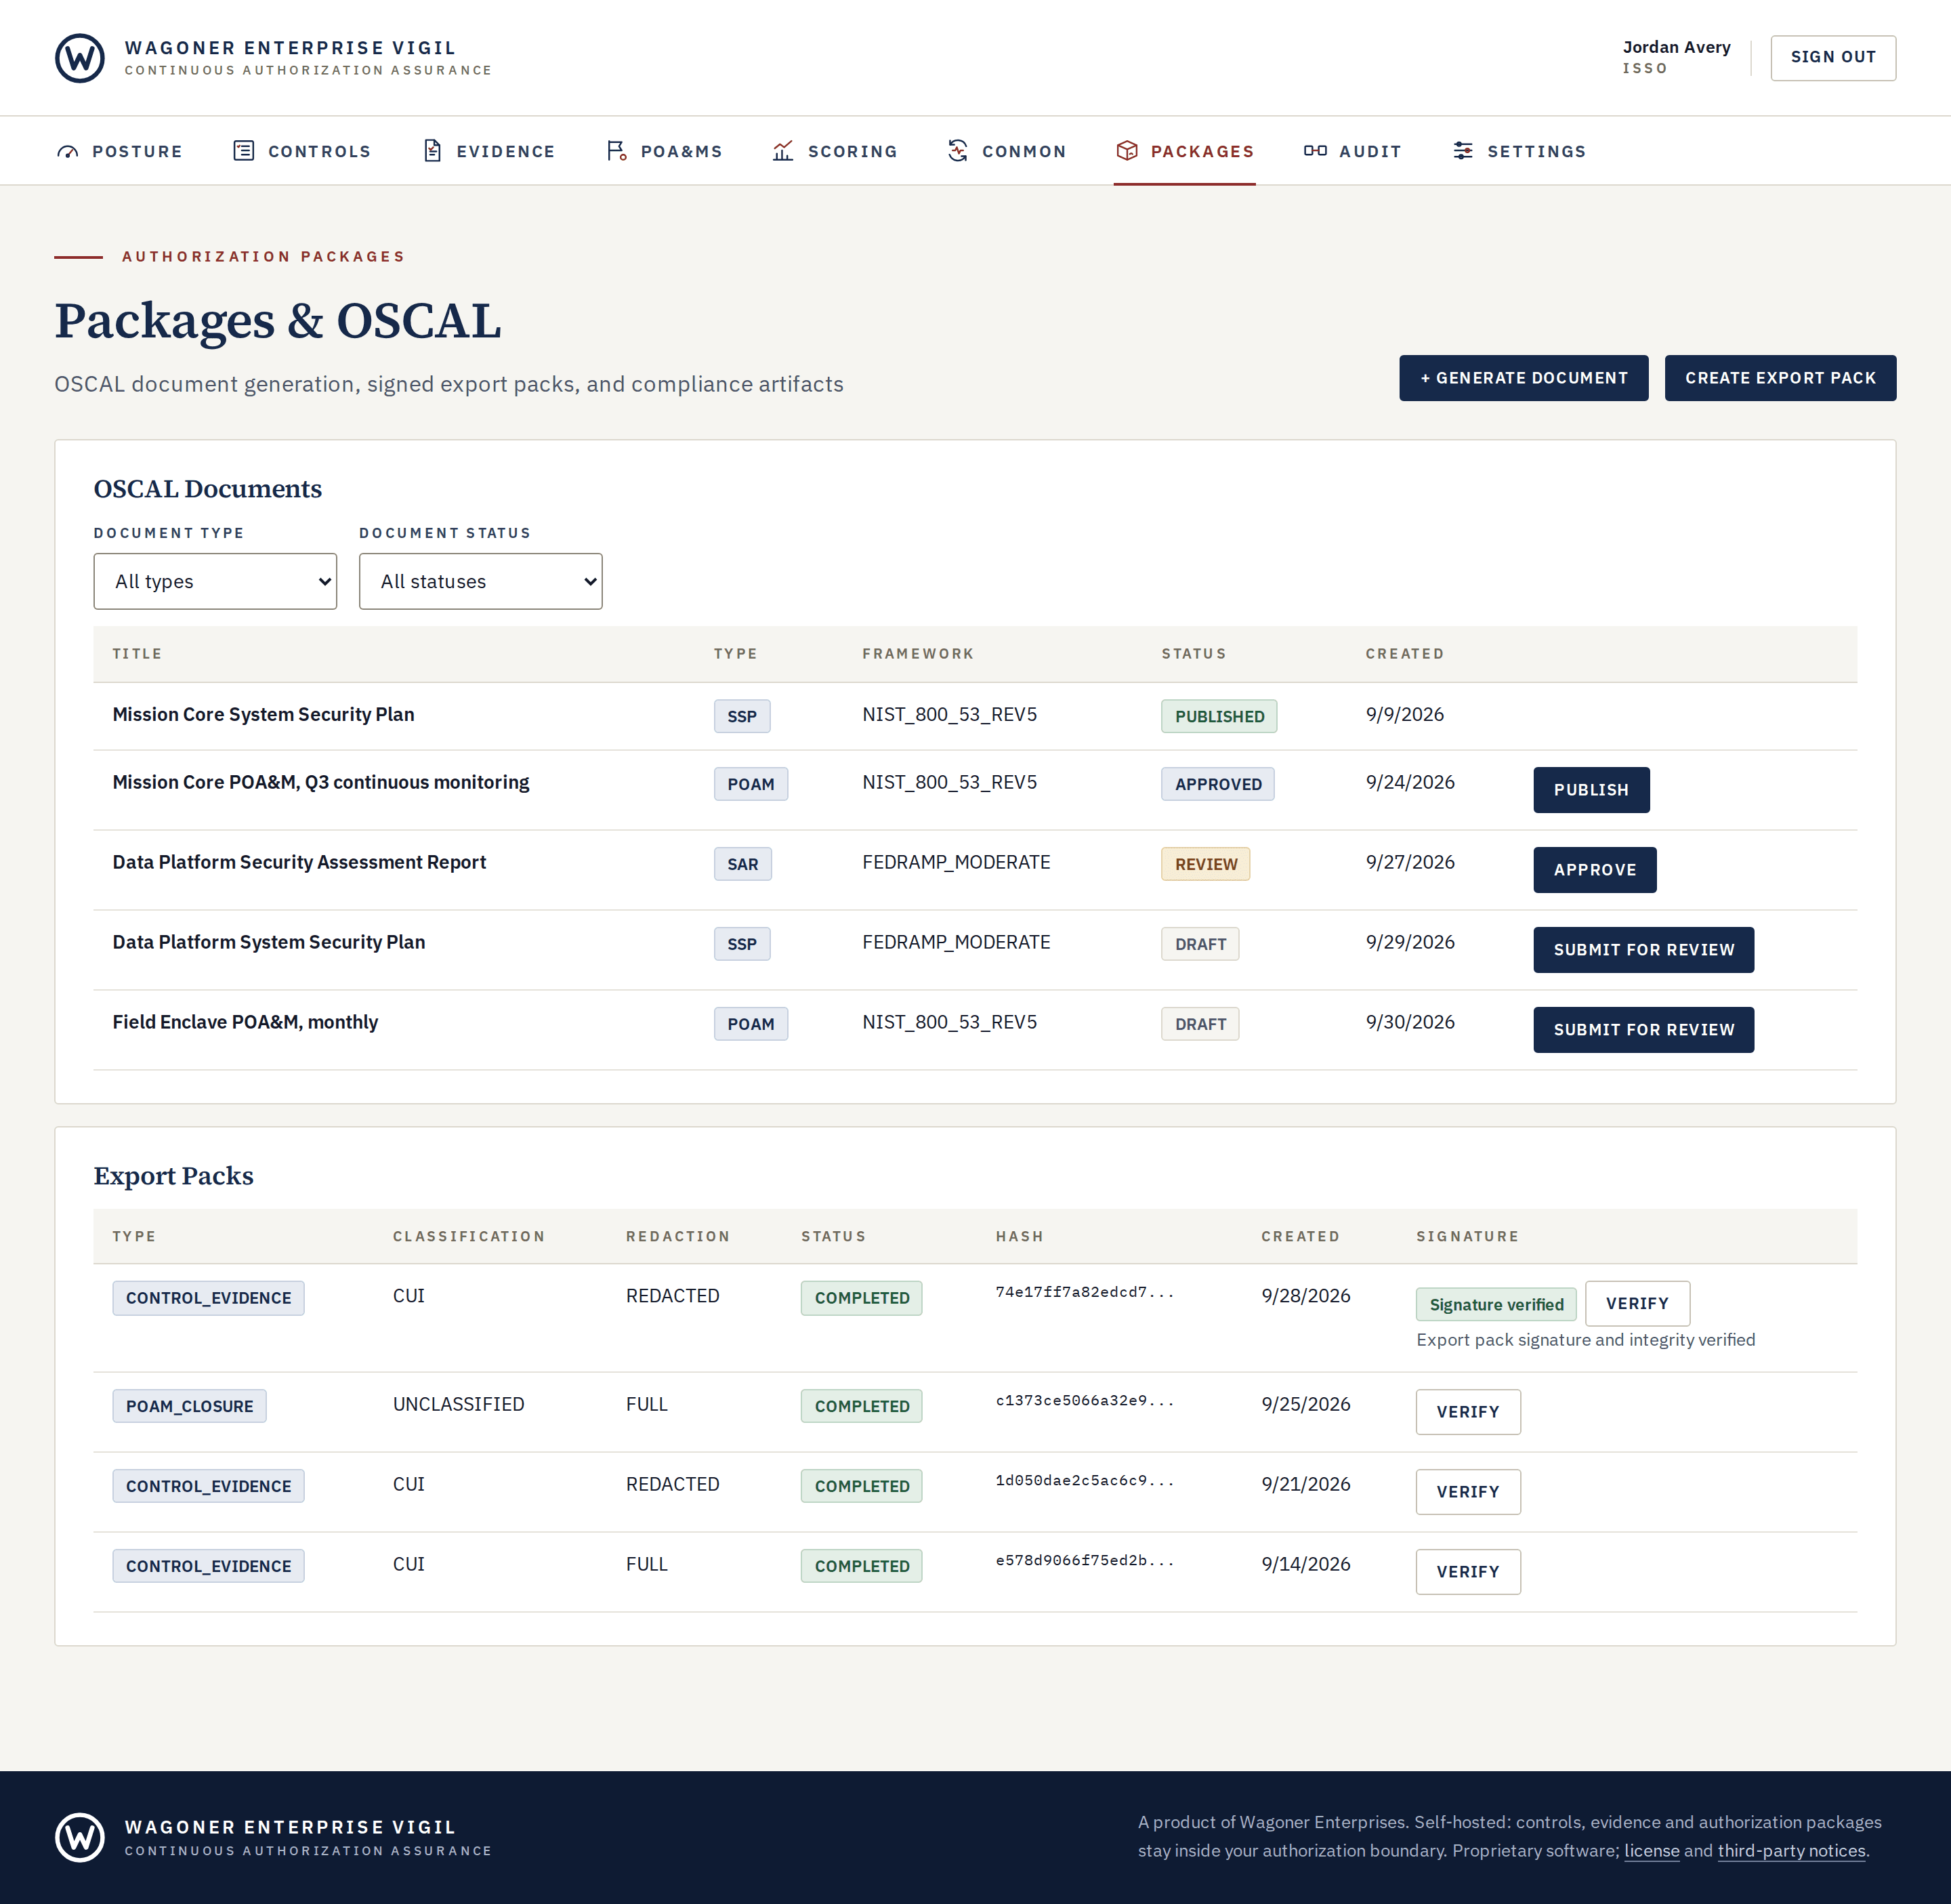Open the Settings tab
The image size is (1951, 1904).
click(1520, 151)
